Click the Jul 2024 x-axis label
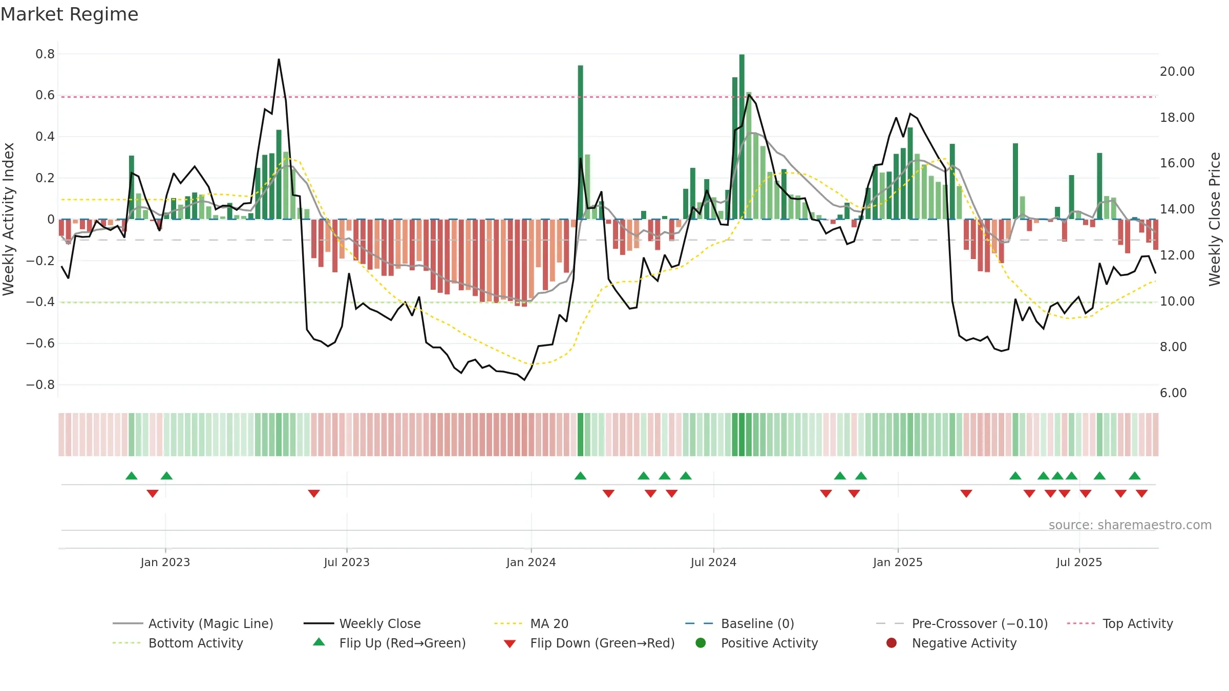 pos(713,562)
